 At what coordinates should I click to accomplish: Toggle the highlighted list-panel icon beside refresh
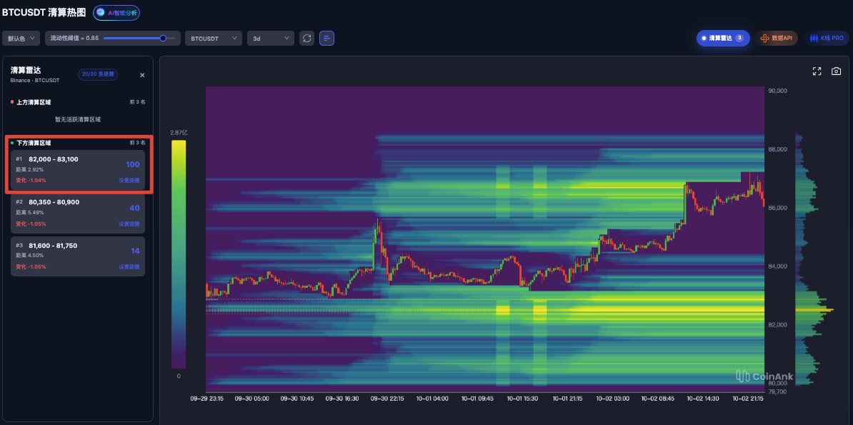pyautogui.click(x=327, y=38)
